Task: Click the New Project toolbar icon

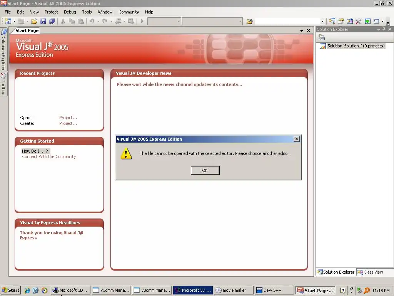Action: click(x=8, y=22)
